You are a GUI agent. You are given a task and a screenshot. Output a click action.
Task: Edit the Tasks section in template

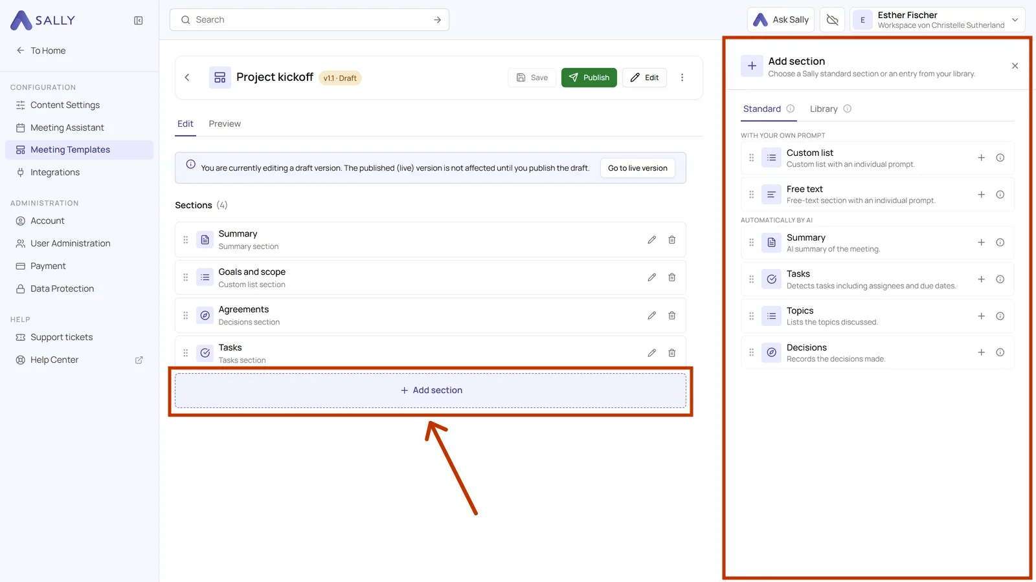point(652,353)
